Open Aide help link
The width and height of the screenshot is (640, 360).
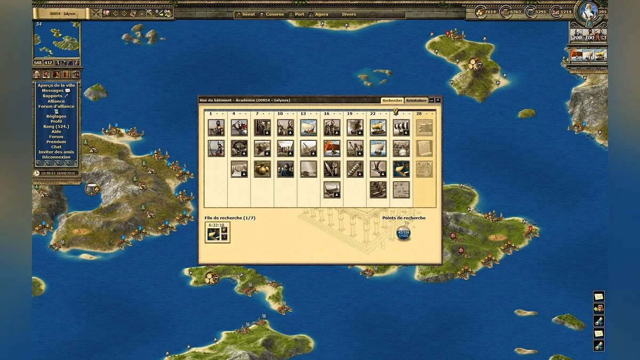click(x=56, y=132)
